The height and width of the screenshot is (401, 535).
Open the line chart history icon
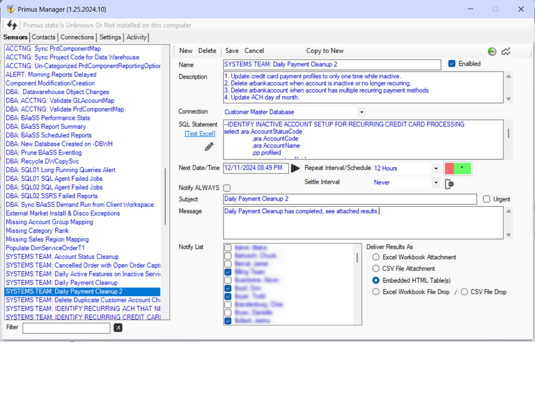(506, 51)
